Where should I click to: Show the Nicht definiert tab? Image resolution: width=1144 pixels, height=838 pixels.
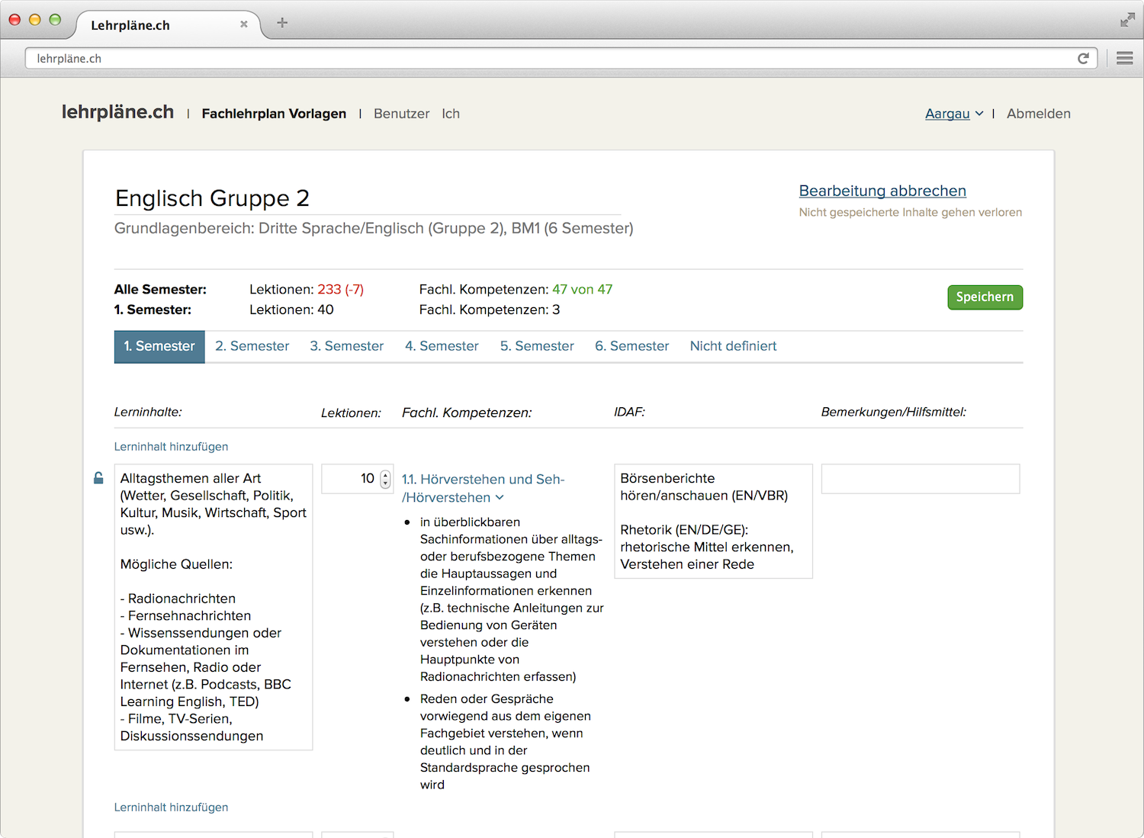click(x=733, y=346)
